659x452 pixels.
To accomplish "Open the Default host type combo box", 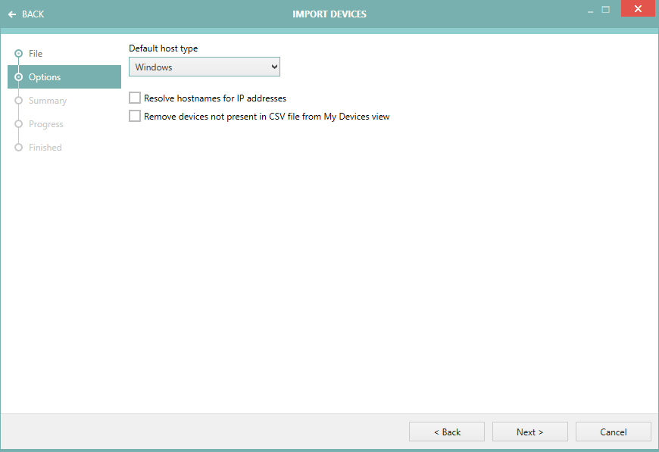I will 204,67.
